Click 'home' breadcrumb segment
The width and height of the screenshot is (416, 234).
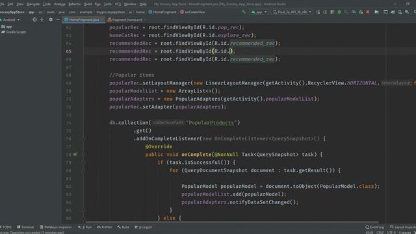(140, 12)
